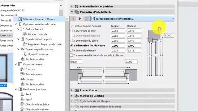Click the Linteau arch icon
The height and width of the screenshot is (111, 198).
coord(23,79)
